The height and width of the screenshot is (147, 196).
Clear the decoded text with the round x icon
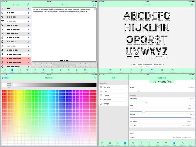pos(95,9)
